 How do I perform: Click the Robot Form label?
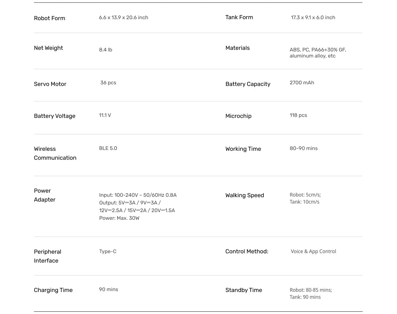(50, 18)
